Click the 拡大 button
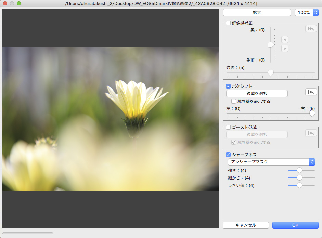Viewport: 322px width, 238px height. 257,13
